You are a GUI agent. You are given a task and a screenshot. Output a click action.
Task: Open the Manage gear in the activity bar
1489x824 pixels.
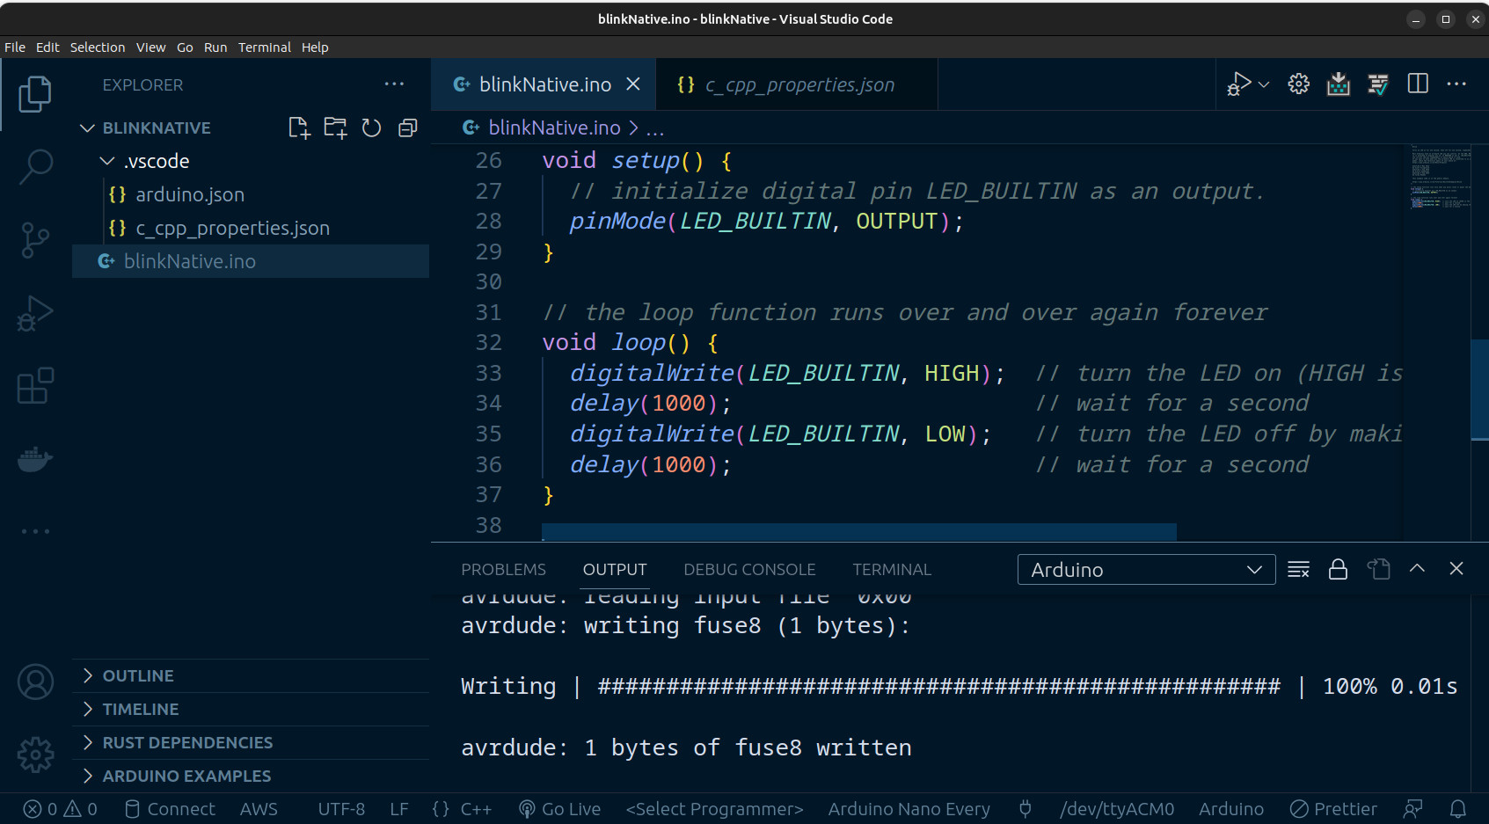tap(35, 755)
